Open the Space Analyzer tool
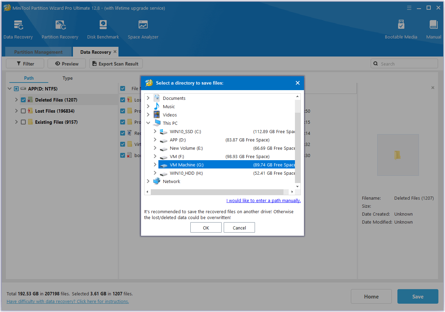 (x=143, y=25)
